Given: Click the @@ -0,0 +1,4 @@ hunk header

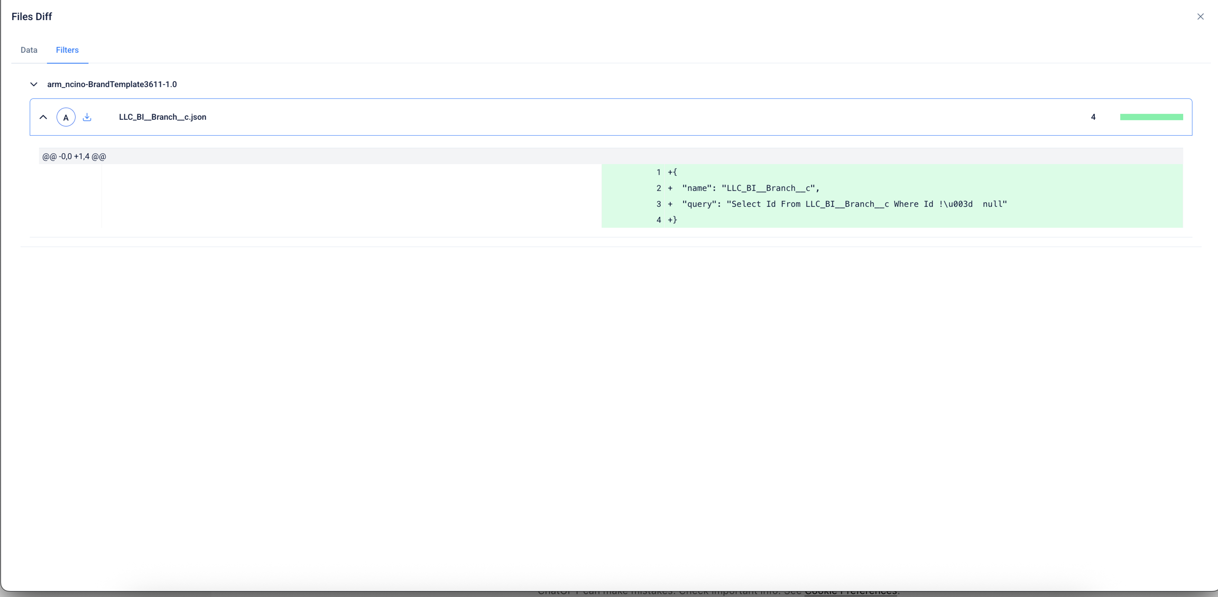Looking at the screenshot, I should [75, 157].
